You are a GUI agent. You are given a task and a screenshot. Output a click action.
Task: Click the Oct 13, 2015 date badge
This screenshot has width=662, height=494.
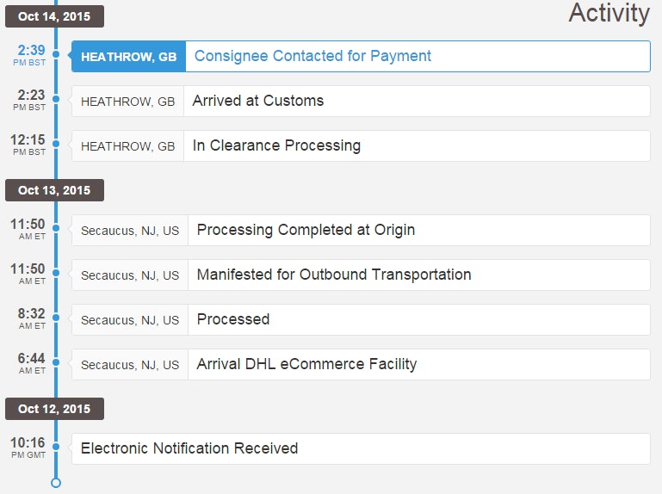54,190
